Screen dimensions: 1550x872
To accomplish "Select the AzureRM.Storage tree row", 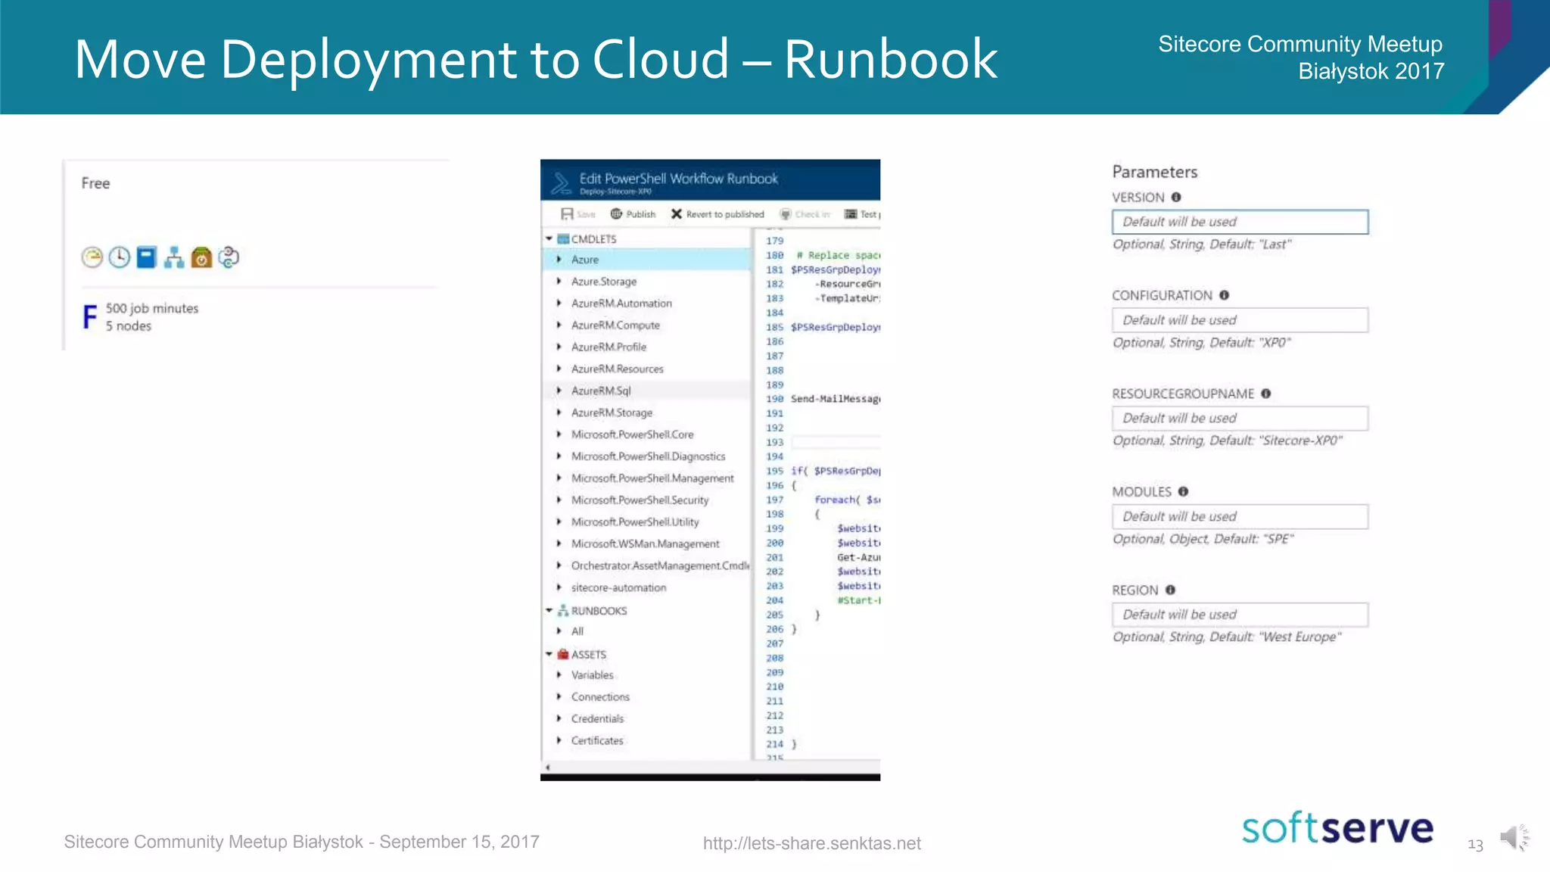I will [647, 413].
